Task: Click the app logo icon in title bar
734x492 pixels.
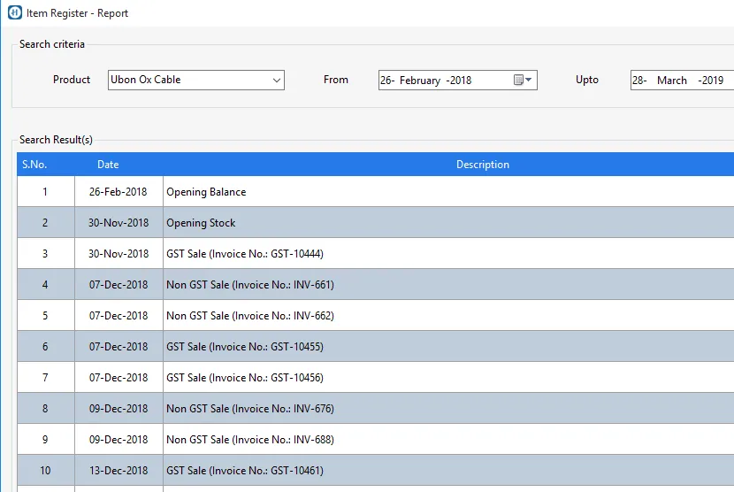Action: click(x=14, y=13)
